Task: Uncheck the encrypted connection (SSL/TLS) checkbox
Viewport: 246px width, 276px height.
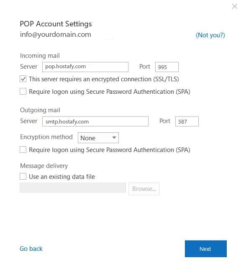Action: tap(23, 79)
